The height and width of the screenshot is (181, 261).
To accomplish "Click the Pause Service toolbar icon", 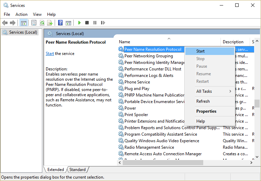I will 95,23.
